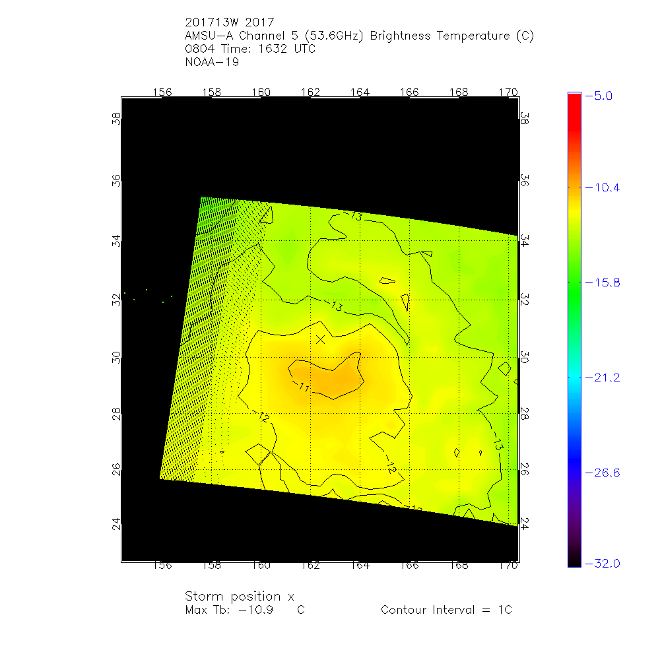Viewport: 660px width, 660px height.
Task: Click the Contour Interval = 1C text
Action: click(x=446, y=610)
